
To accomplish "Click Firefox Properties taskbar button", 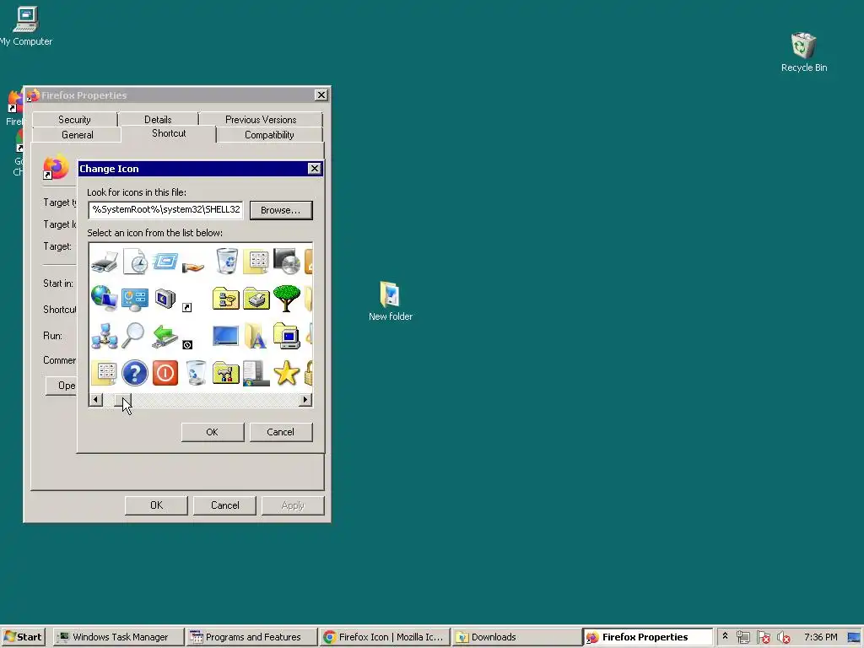I will (x=649, y=637).
